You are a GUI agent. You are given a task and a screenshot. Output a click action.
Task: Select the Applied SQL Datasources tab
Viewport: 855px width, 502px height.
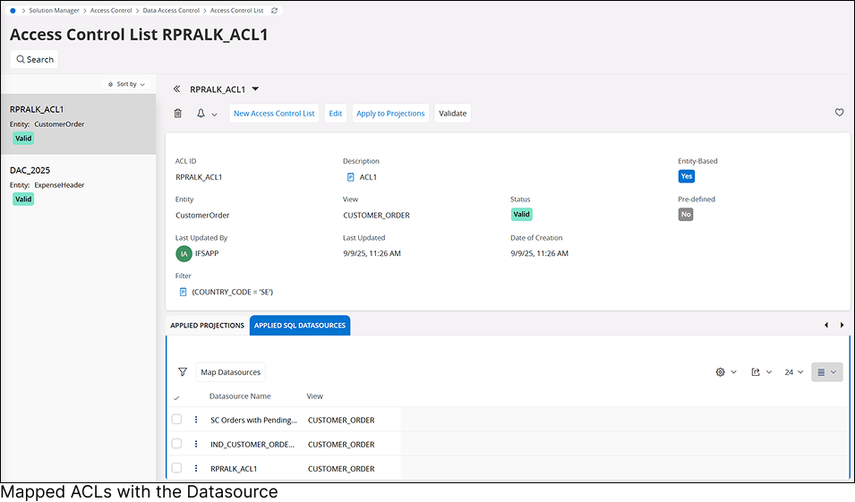(300, 326)
